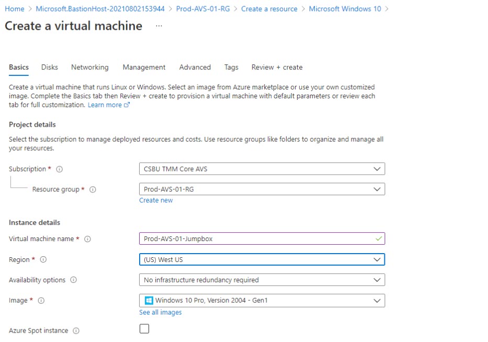
Task: Open the Availability options dropdown
Action: (x=262, y=280)
